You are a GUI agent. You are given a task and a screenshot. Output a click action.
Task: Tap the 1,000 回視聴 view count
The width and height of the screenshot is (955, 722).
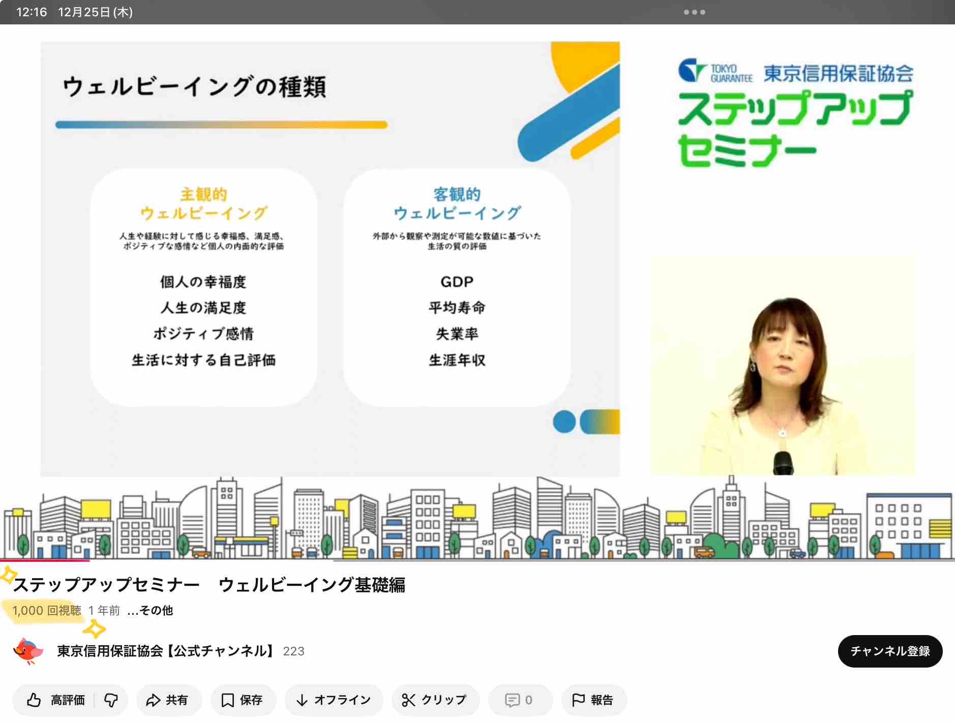47,610
